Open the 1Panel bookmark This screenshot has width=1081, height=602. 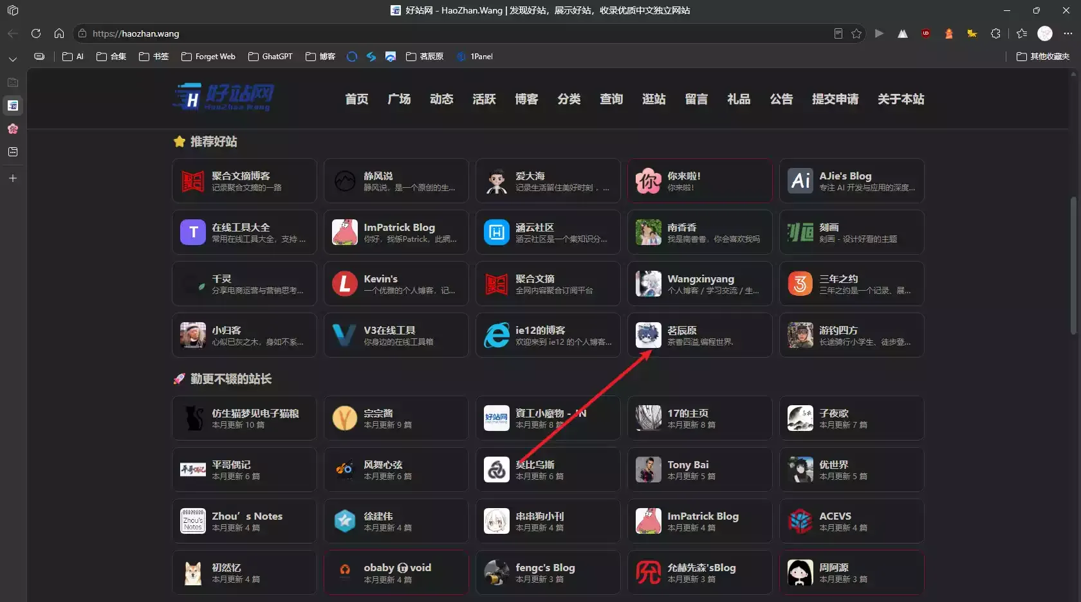pyautogui.click(x=475, y=57)
